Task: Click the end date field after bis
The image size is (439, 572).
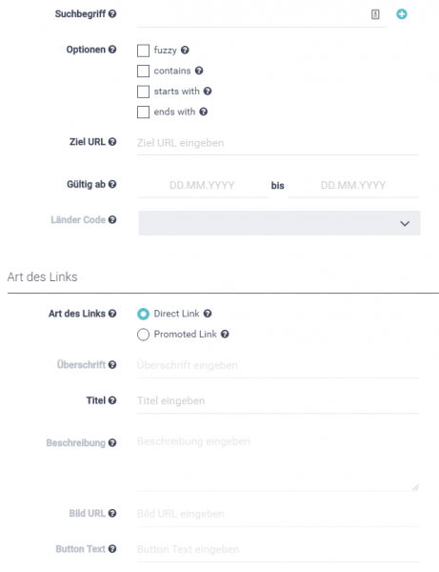Action: [x=353, y=185]
